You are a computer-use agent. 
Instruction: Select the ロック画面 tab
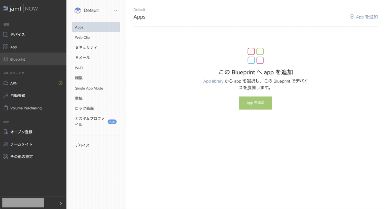[x=96, y=109]
